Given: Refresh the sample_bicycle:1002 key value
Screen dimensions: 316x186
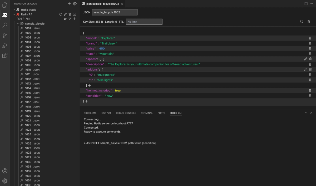Looking at the screenshot, I should (302, 22).
